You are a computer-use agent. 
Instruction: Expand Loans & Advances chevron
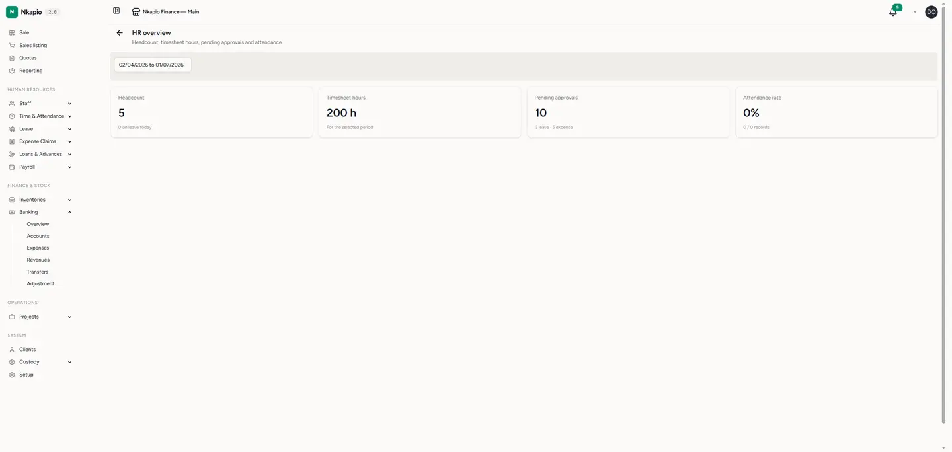click(x=69, y=154)
